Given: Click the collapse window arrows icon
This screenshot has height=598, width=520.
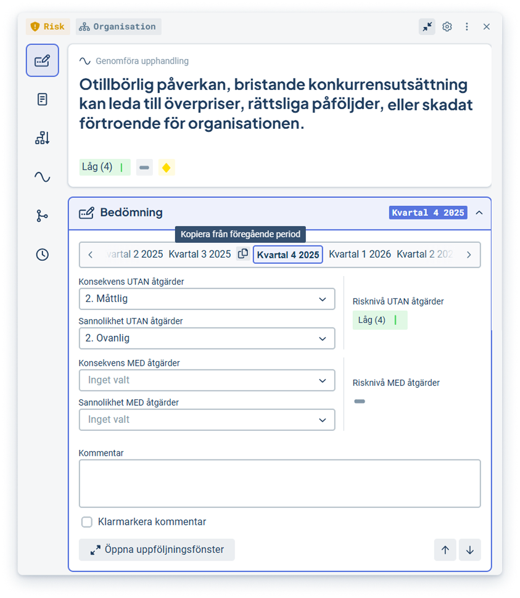Looking at the screenshot, I should coord(427,27).
